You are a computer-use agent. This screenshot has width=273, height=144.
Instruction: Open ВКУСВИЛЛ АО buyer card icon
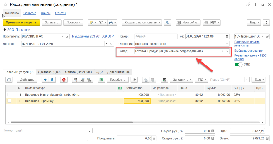point(67,36)
